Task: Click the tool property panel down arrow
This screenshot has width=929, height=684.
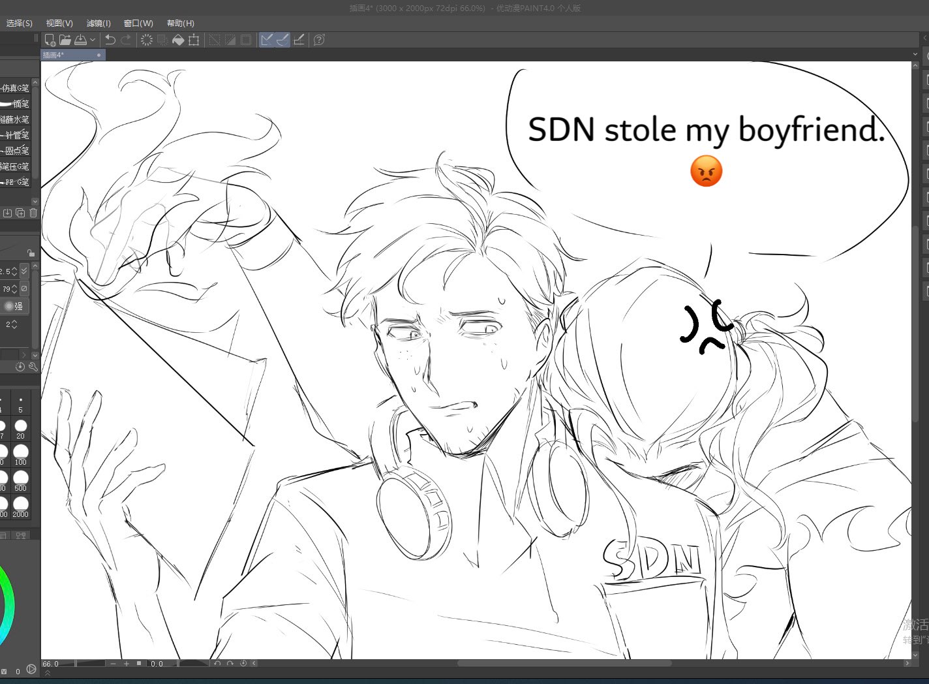Action: [35, 356]
